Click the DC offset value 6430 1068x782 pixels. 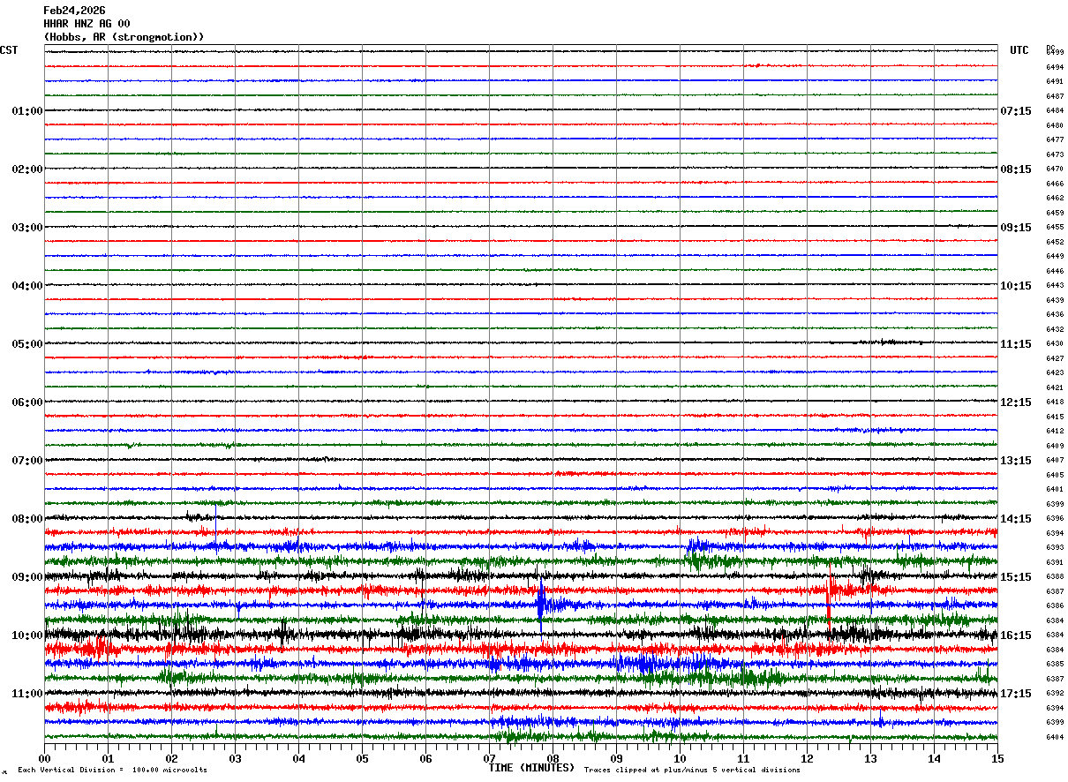1055,343
